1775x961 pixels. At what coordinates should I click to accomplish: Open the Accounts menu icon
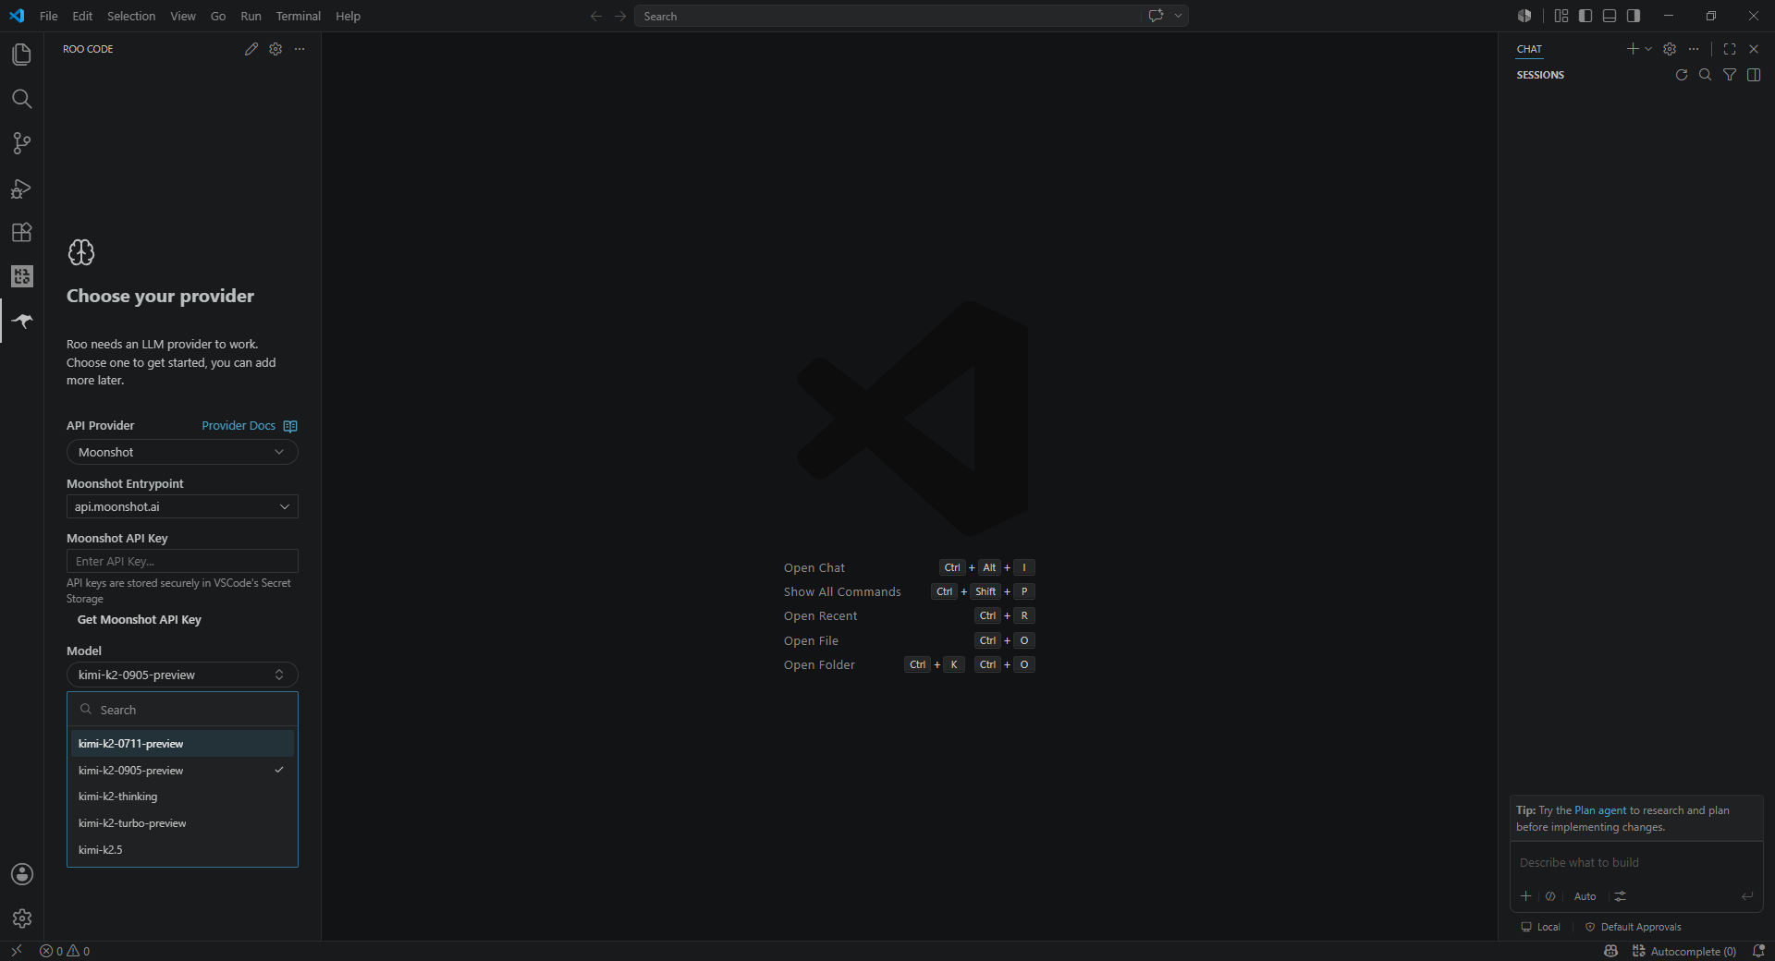tap(22, 874)
